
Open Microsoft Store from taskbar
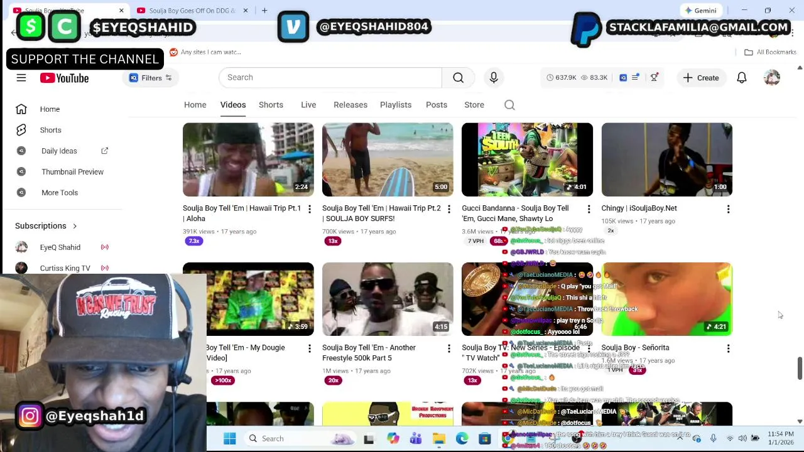pos(485,439)
